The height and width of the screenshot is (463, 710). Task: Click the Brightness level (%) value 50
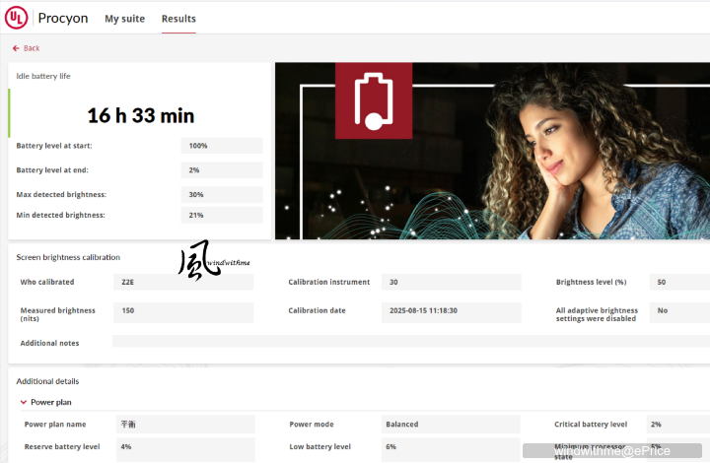coord(678,282)
